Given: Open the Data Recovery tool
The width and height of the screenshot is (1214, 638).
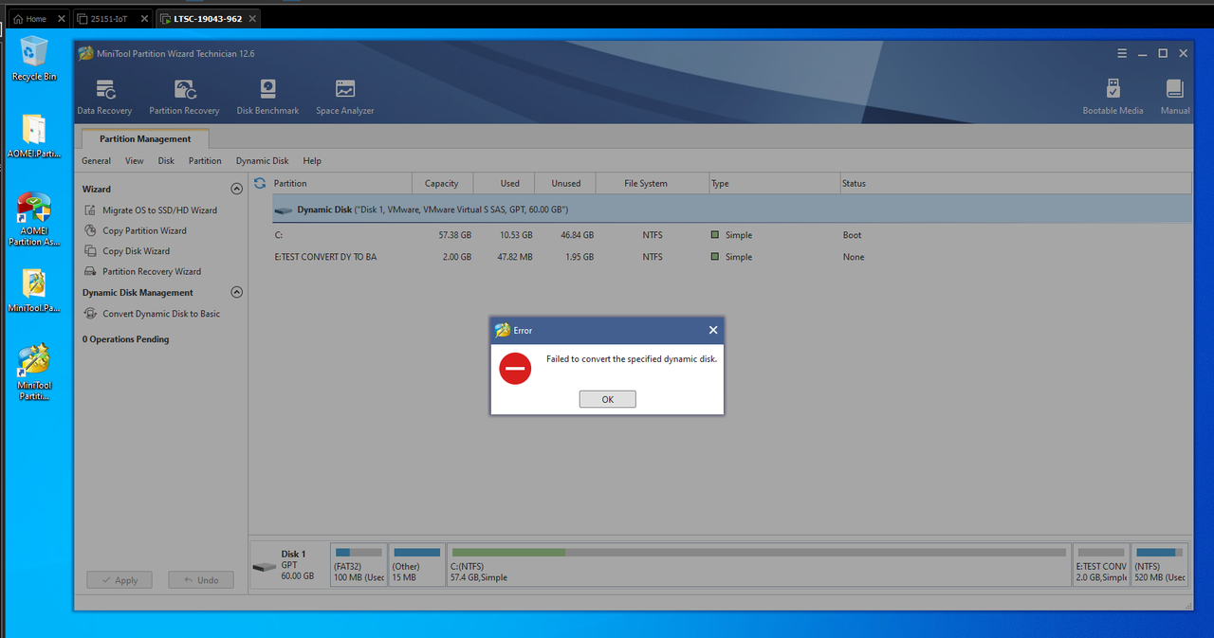Looking at the screenshot, I should [x=104, y=98].
